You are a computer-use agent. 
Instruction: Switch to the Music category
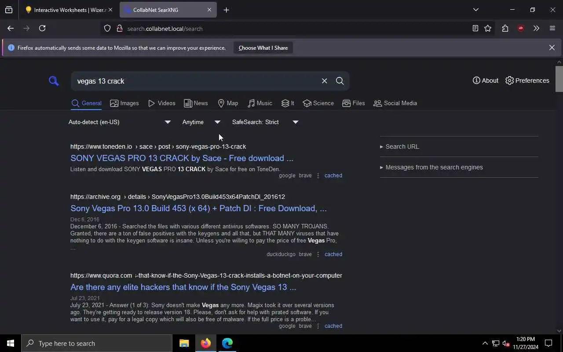click(260, 103)
